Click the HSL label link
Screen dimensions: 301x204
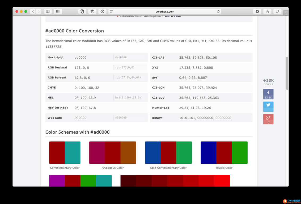pyautogui.click(x=50, y=98)
